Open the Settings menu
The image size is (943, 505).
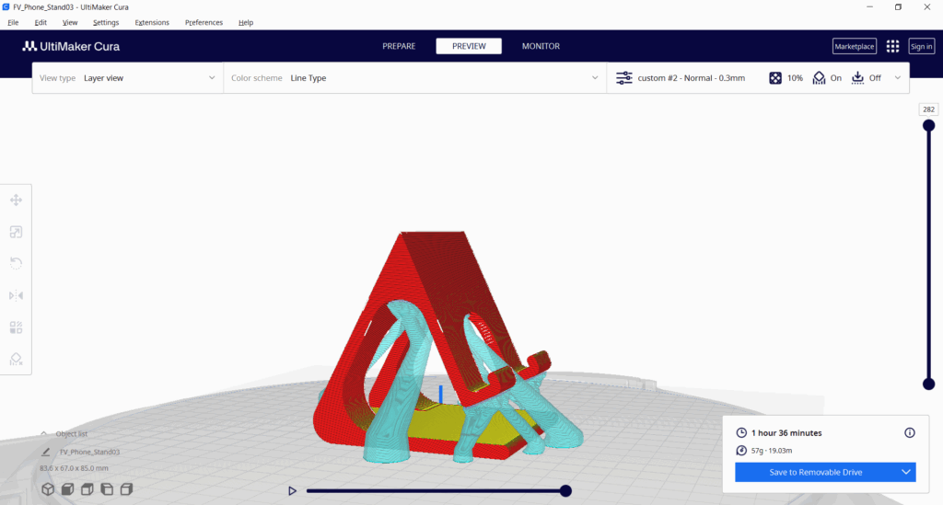click(106, 22)
